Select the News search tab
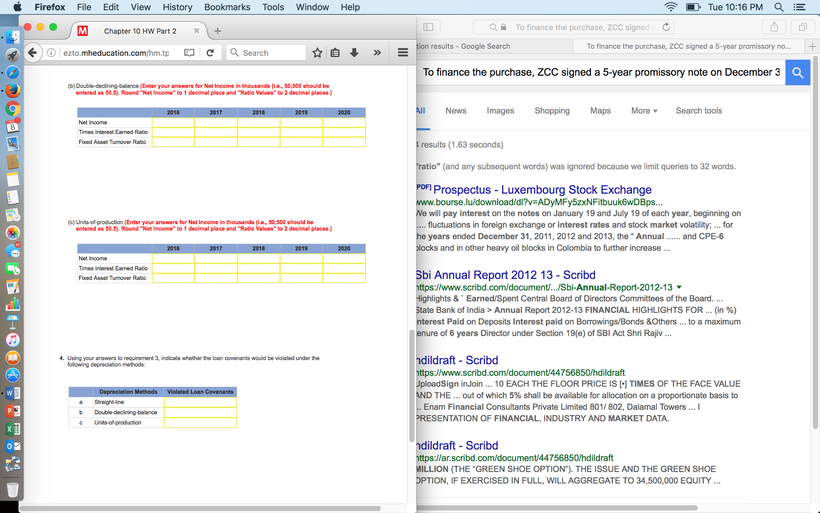Screen dimensions: 820x513 456,111
